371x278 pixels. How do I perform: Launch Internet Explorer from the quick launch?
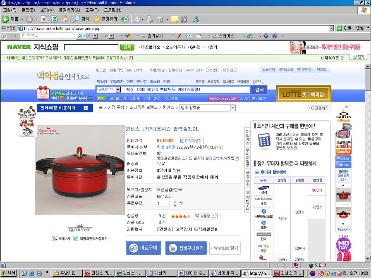(32, 273)
